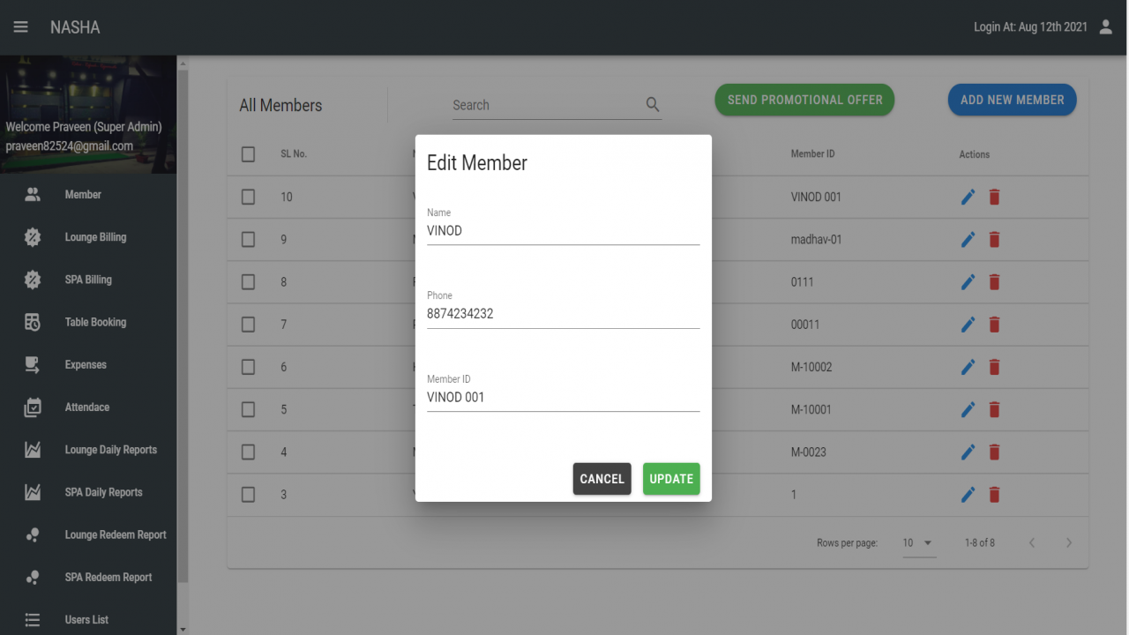The width and height of the screenshot is (1129, 635).
Task: Click the Name field containing VINOD
Action: (x=564, y=231)
